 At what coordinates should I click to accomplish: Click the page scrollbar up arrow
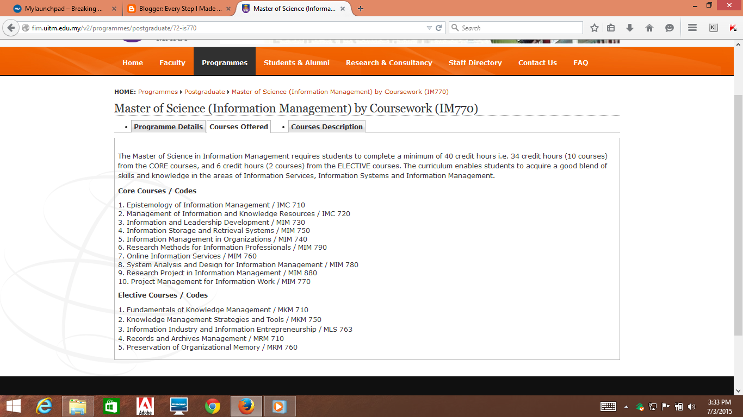coord(738,44)
